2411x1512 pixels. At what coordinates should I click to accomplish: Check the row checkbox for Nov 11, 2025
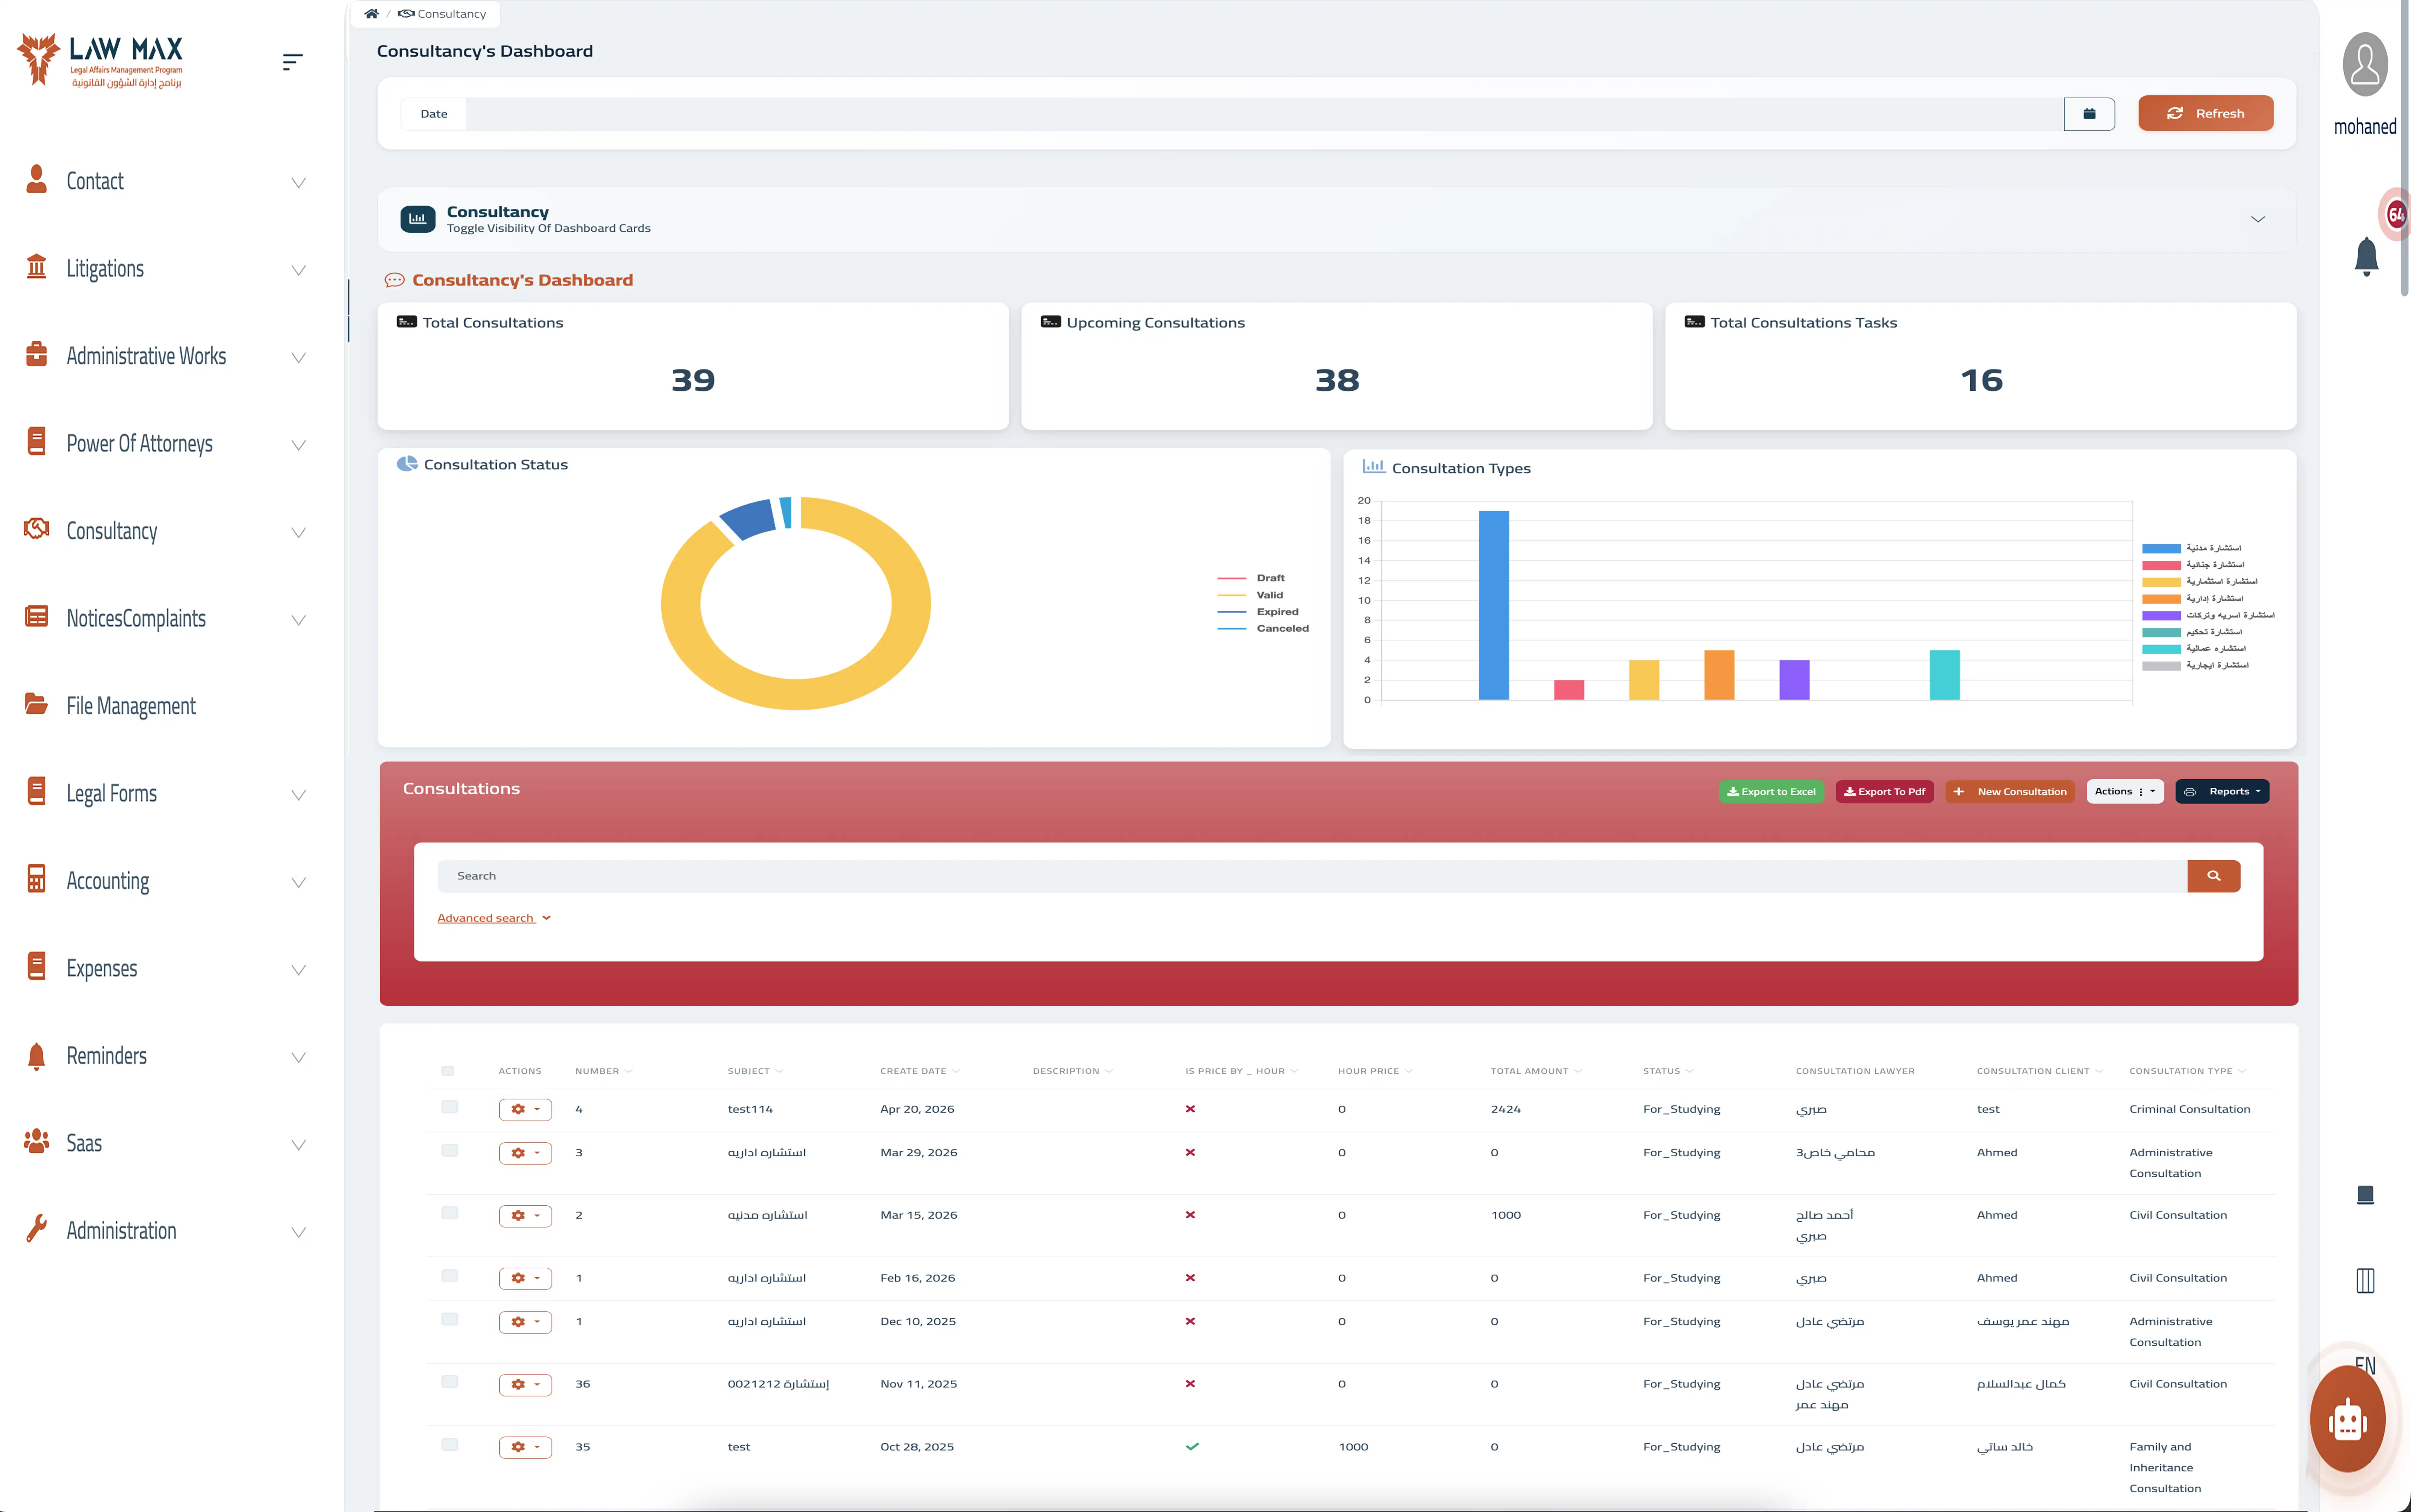tap(450, 1382)
